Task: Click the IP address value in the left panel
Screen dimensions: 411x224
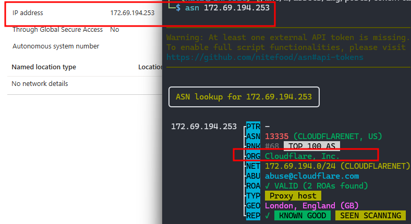Action: 132,13
